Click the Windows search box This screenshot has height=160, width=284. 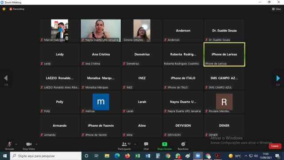tap(46, 156)
